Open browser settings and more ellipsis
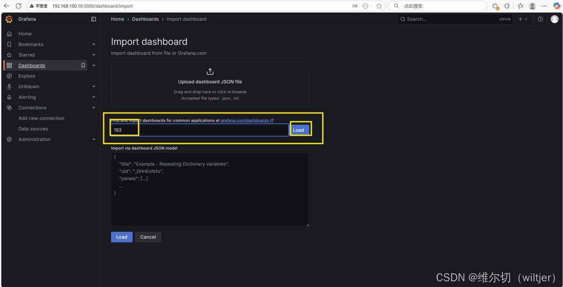The height and width of the screenshot is (287, 563). pyautogui.click(x=544, y=6)
